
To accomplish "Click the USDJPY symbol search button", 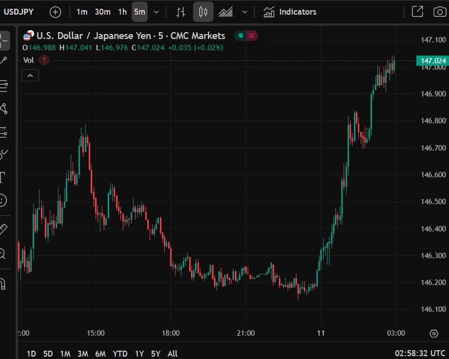I will (19, 12).
